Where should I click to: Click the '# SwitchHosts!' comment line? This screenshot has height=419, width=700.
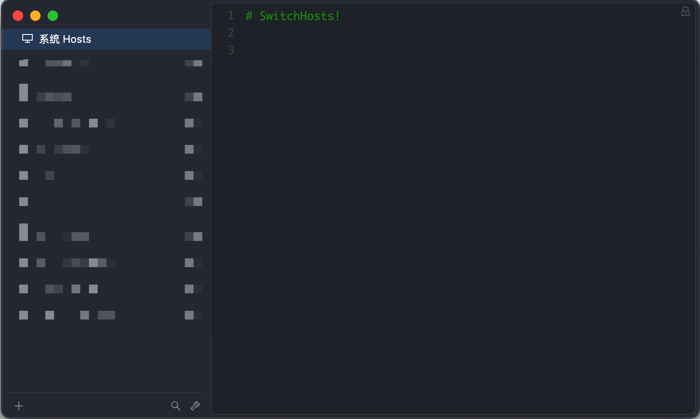(x=293, y=16)
